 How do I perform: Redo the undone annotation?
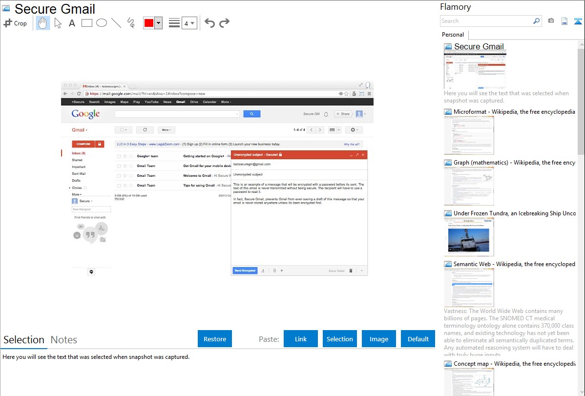pyautogui.click(x=224, y=23)
